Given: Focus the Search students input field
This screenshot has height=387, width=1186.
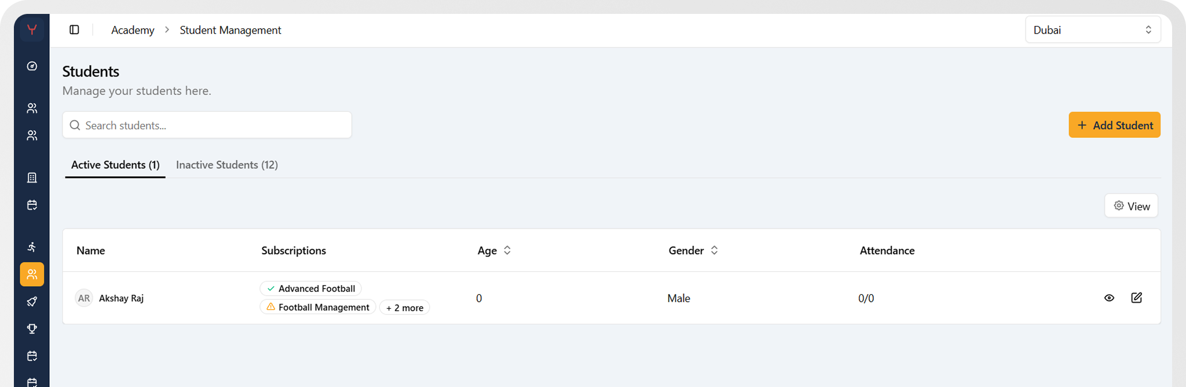Looking at the screenshot, I should coord(207,125).
